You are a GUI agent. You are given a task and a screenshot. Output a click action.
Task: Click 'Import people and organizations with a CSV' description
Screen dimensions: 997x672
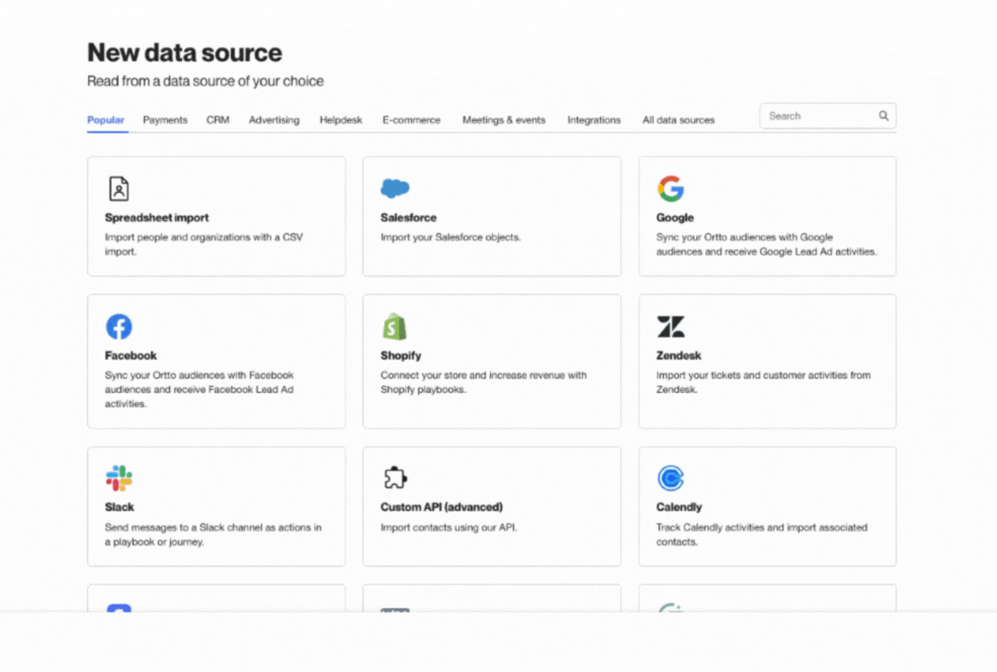click(204, 244)
